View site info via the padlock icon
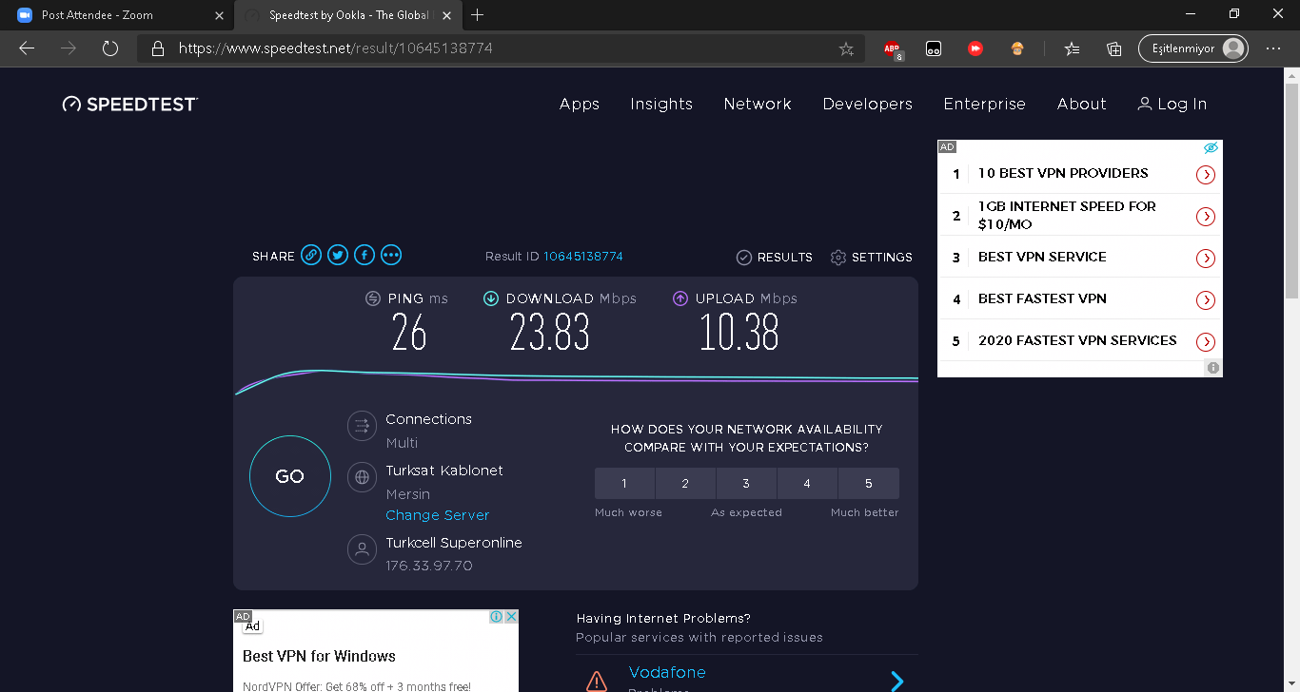This screenshot has height=692, width=1300. [158, 48]
